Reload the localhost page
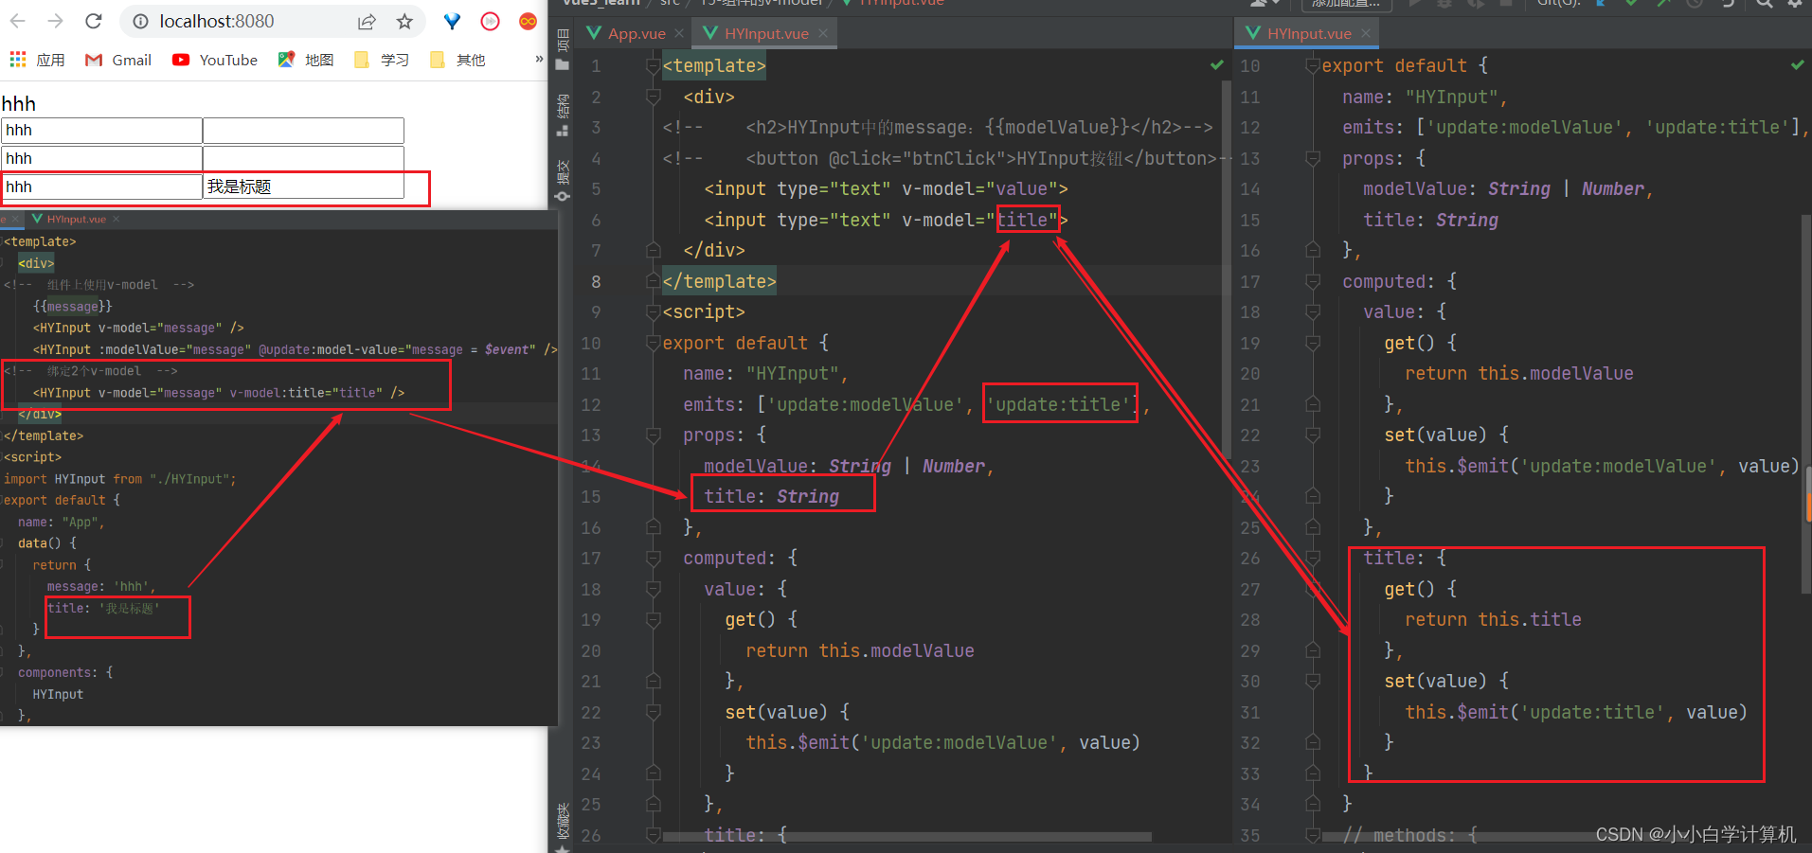This screenshot has width=1812, height=853. pyautogui.click(x=93, y=21)
